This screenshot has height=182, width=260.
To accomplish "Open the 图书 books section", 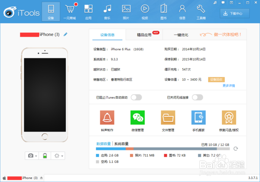I will pos(163,12).
